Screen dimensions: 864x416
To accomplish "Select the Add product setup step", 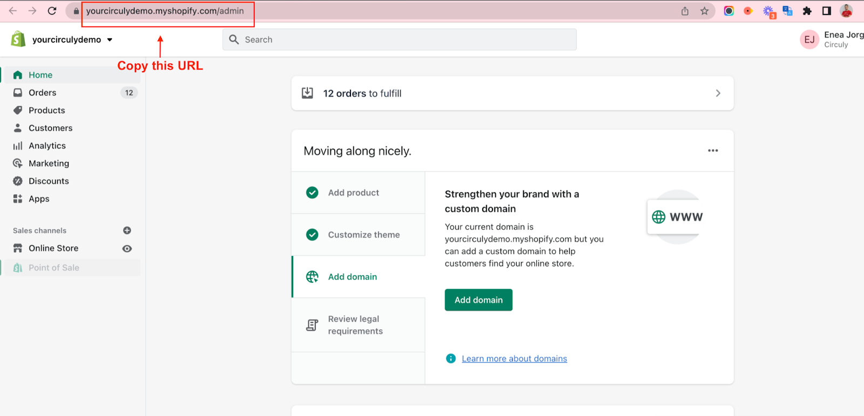I will [359, 193].
